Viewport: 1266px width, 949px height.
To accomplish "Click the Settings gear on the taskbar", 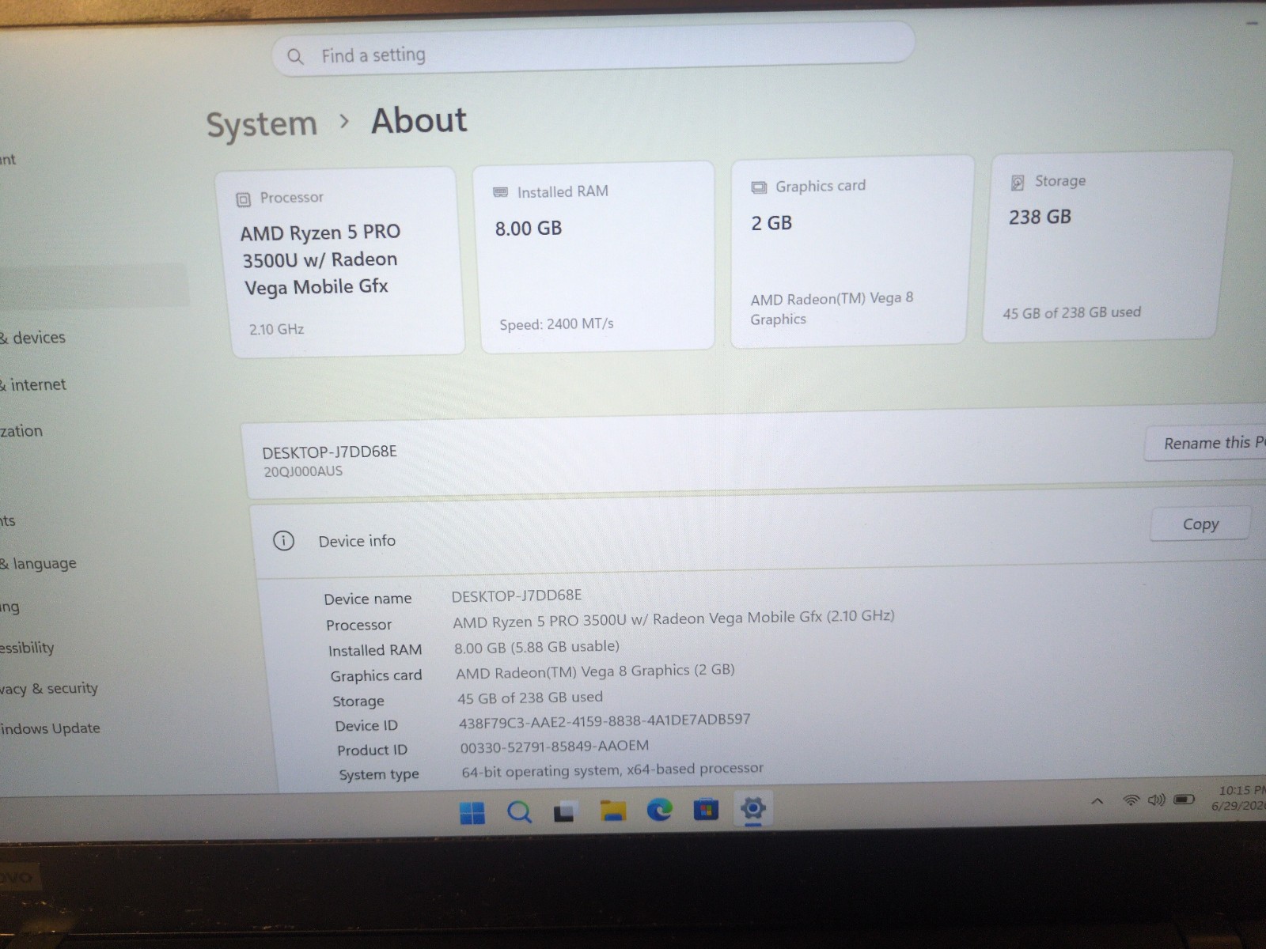I will (x=752, y=807).
